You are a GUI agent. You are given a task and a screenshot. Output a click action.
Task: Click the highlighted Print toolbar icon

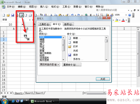(x=22, y=15)
